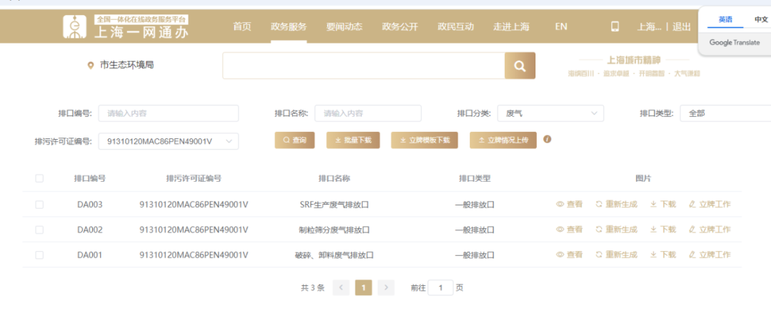Regenerate image for DA003 row
The width and height of the screenshot is (771, 328).
click(x=616, y=204)
